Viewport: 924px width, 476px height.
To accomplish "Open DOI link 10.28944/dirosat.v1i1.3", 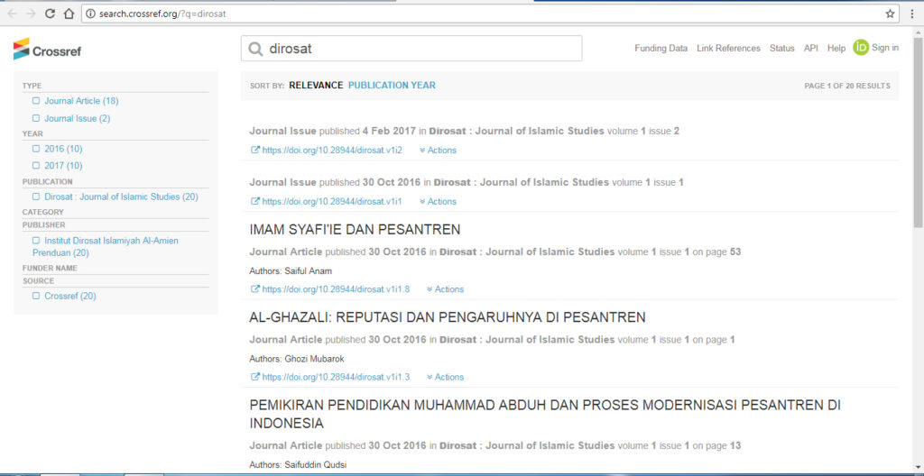I will pos(336,377).
